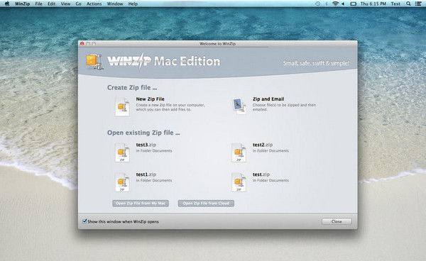Click the Bluetooth status icon
This screenshot has height=261, width=426.
click(327, 4)
